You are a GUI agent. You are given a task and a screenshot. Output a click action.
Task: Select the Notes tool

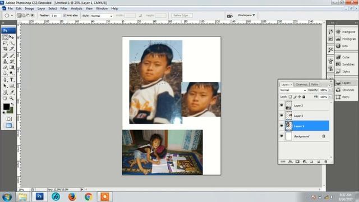click(5, 92)
